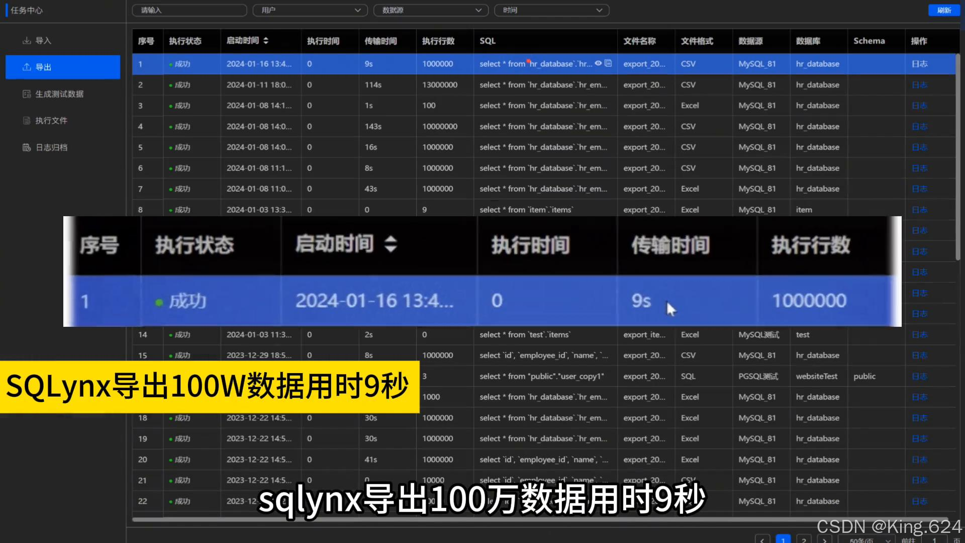Go to page 2 in pagination
965x543 pixels.
click(x=804, y=540)
